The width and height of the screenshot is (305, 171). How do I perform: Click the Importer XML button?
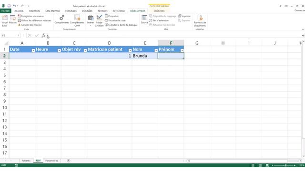click(x=184, y=16)
